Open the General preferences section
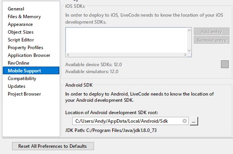The width and height of the screenshot is (233, 154). (16, 9)
